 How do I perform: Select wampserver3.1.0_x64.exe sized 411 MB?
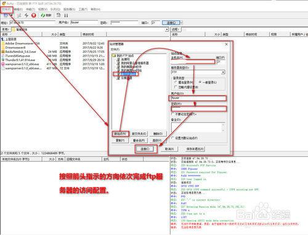[x=20, y=64]
